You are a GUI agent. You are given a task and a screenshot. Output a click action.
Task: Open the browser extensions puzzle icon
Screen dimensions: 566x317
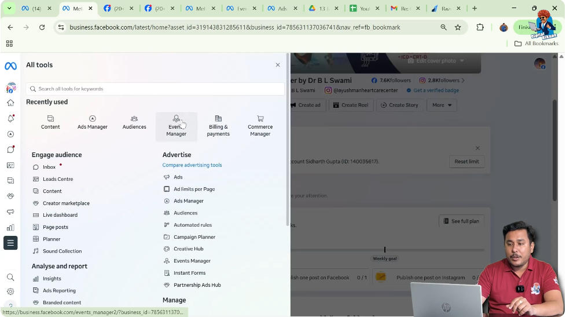coord(480,27)
